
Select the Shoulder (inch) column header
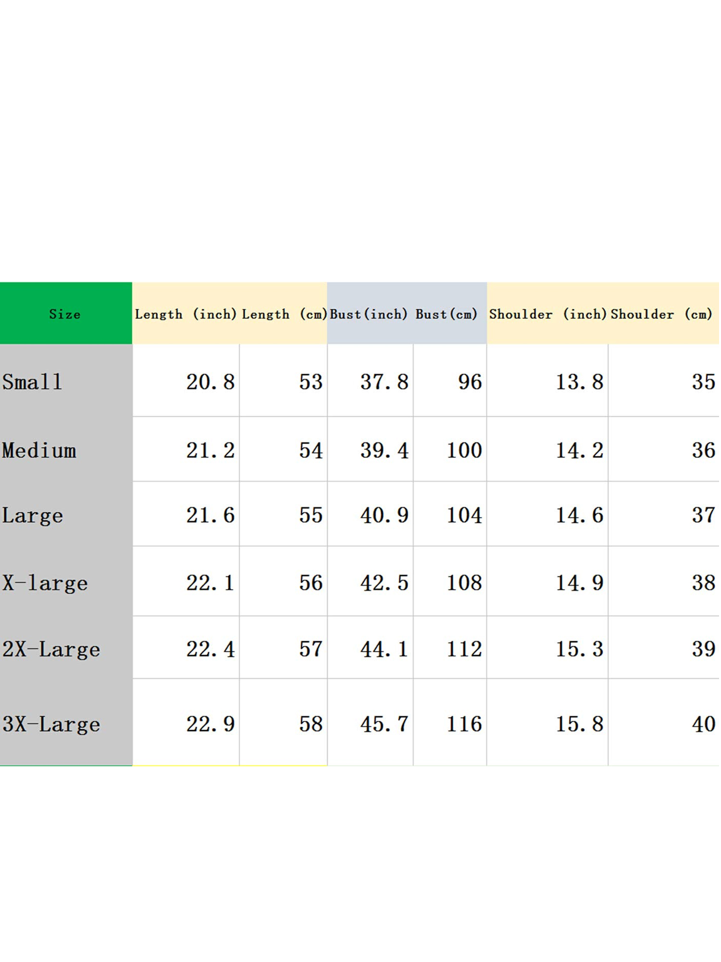[x=547, y=314]
